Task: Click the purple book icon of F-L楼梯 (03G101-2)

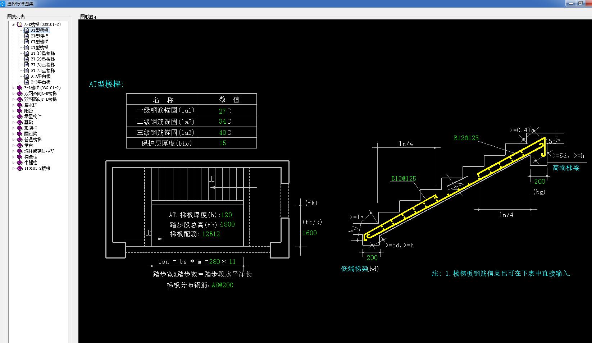Action: click(20, 88)
